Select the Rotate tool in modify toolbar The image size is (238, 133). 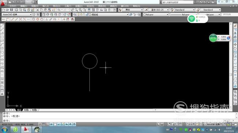click(x=235, y=48)
